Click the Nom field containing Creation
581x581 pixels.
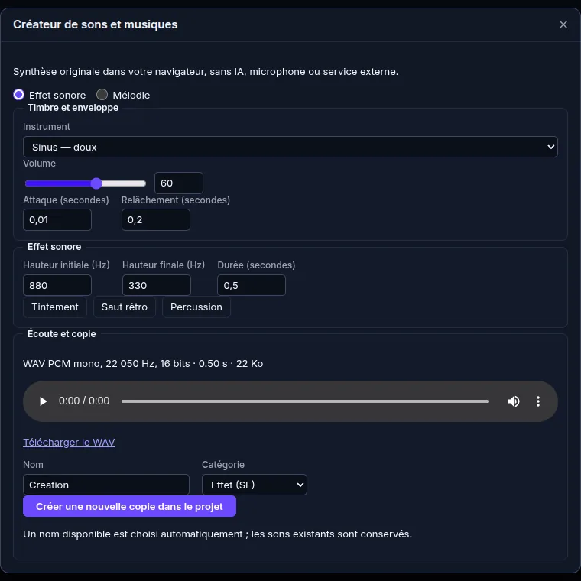106,485
